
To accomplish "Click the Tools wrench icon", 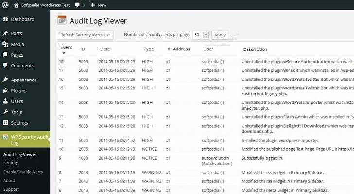I will [5, 112].
